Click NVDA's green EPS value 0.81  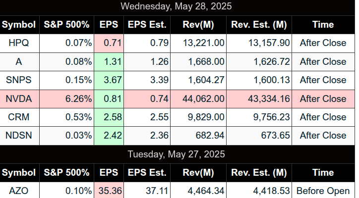pyautogui.click(x=109, y=99)
